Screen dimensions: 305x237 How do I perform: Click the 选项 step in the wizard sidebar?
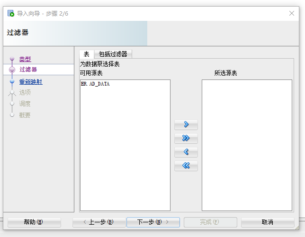point(25,92)
